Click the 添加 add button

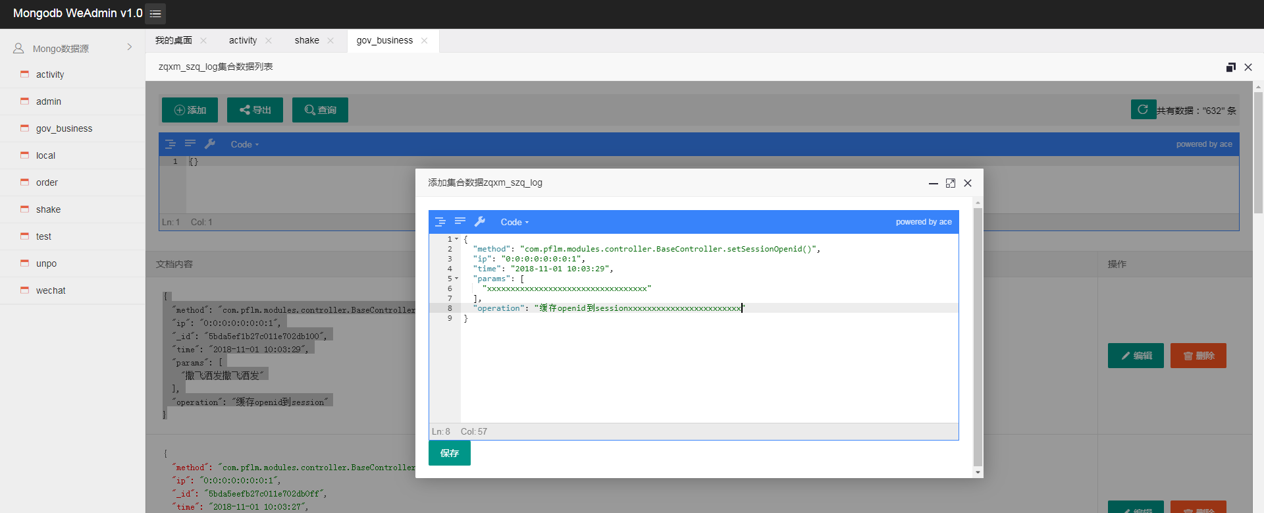click(190, 110)
